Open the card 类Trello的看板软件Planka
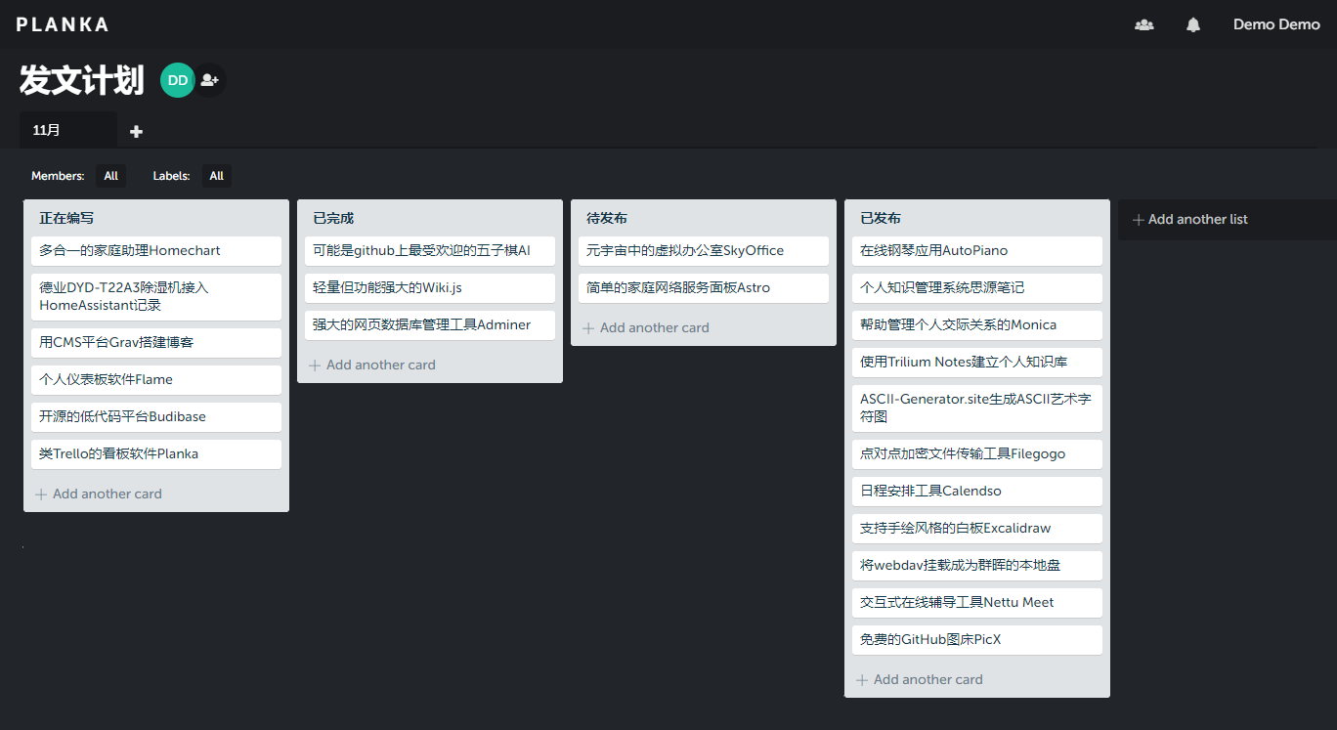The image size is (1337, 730). click(x=155, y=453)
